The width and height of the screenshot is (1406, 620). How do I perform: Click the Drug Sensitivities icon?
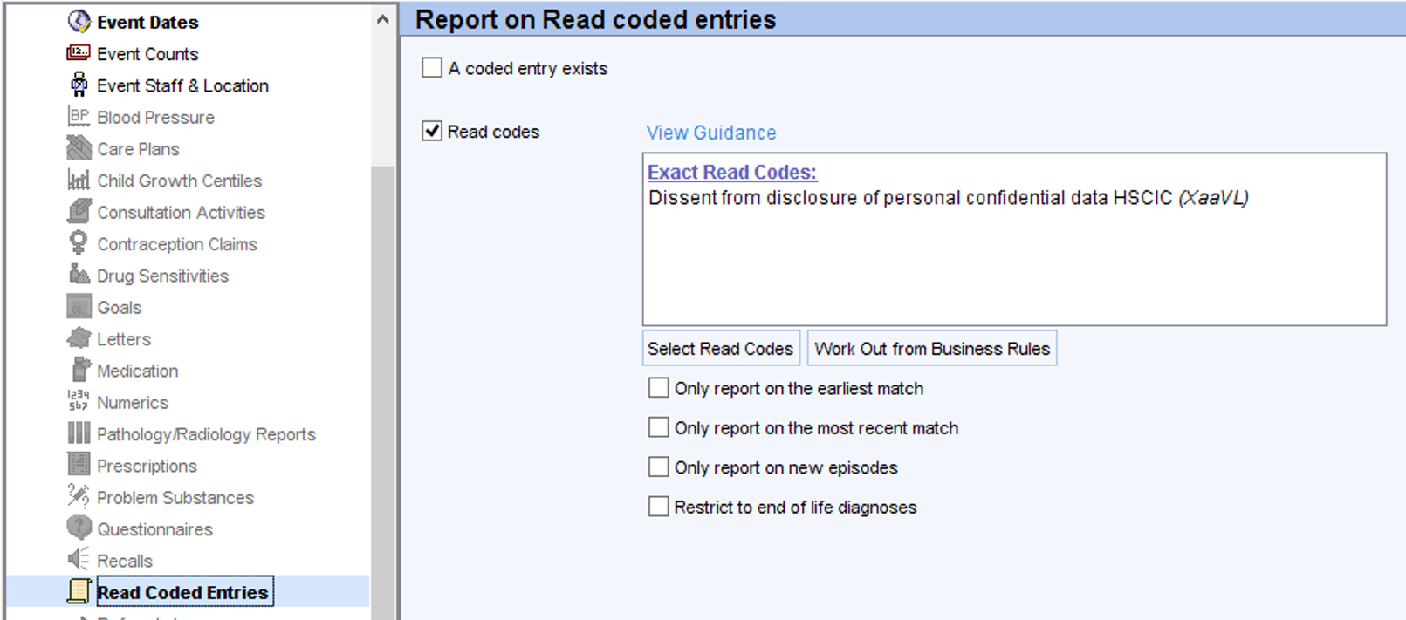click(x=79, y=275)
